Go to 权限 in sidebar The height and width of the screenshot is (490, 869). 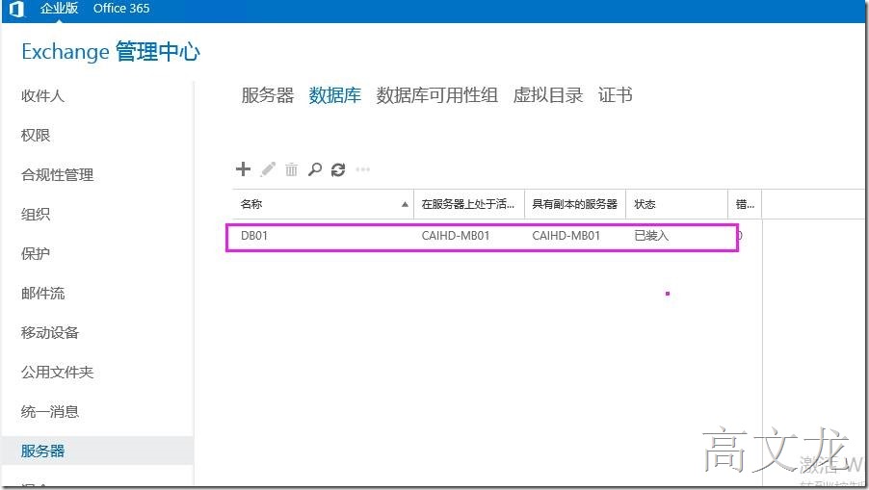(36, 135)
